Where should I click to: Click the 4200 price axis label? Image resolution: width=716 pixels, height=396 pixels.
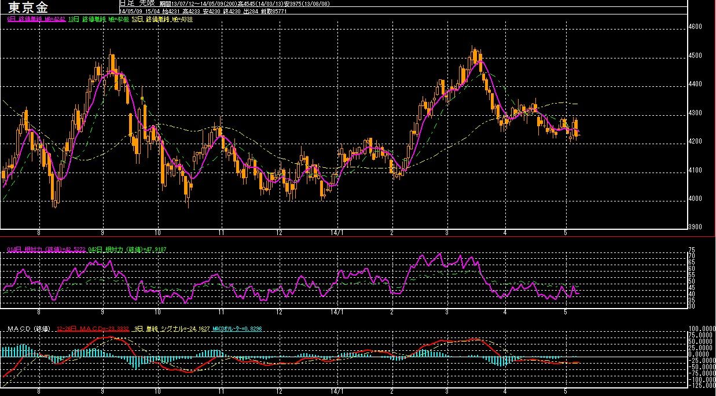[x=696, y=141]
